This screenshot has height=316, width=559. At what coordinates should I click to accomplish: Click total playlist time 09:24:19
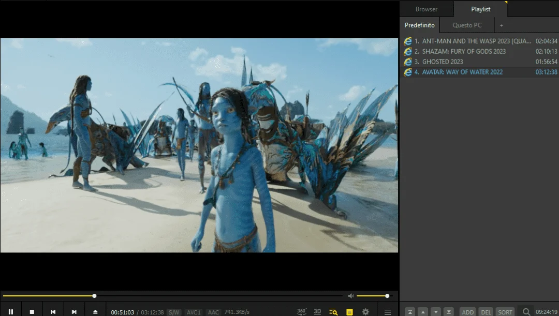click(x=546, y=312)
